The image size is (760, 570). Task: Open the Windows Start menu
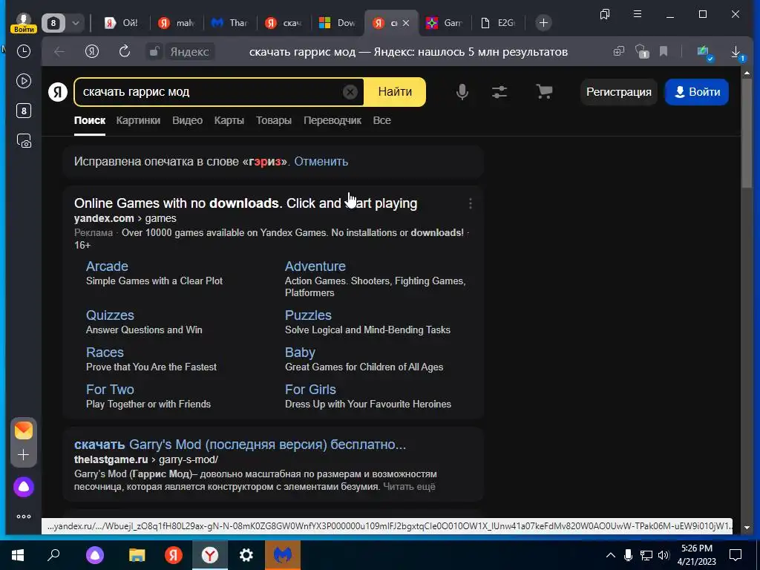pos(18,555)
